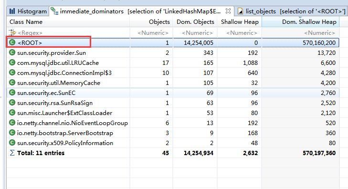Select the io.netty.bootstrap.ServerBootstrap row

(x=173, y=133)
